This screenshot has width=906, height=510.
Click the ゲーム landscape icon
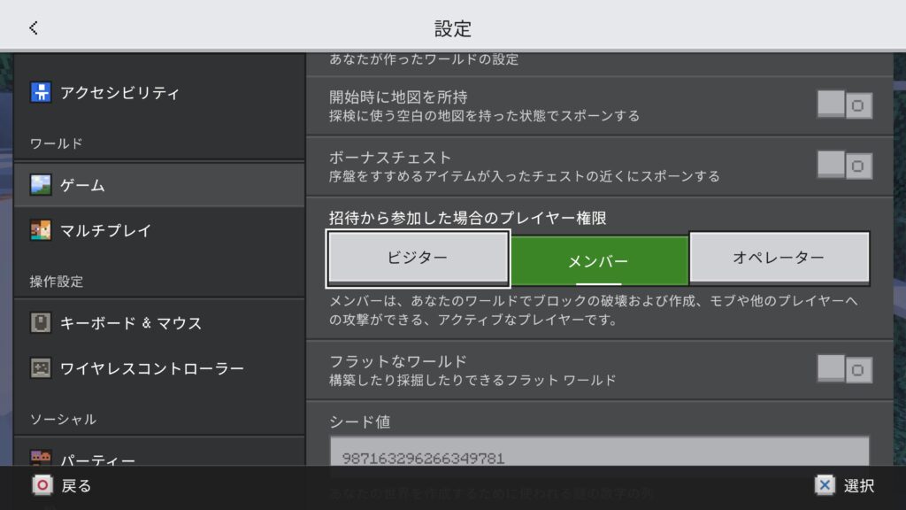(x=41, y=184)
